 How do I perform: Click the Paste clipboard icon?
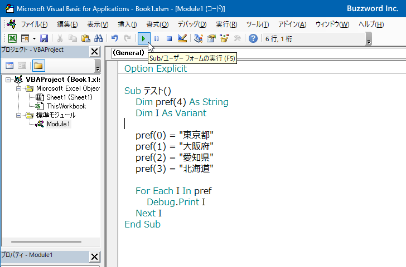pos(85,38)
